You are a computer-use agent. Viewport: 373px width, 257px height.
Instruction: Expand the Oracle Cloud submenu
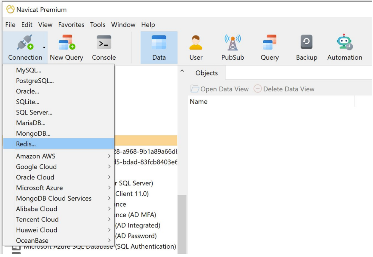pyautogui.click(x=59, y=177)
